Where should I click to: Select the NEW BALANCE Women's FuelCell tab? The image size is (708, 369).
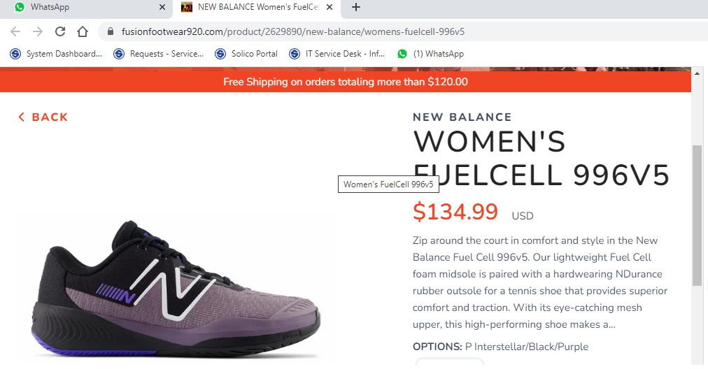pos(252,7)
